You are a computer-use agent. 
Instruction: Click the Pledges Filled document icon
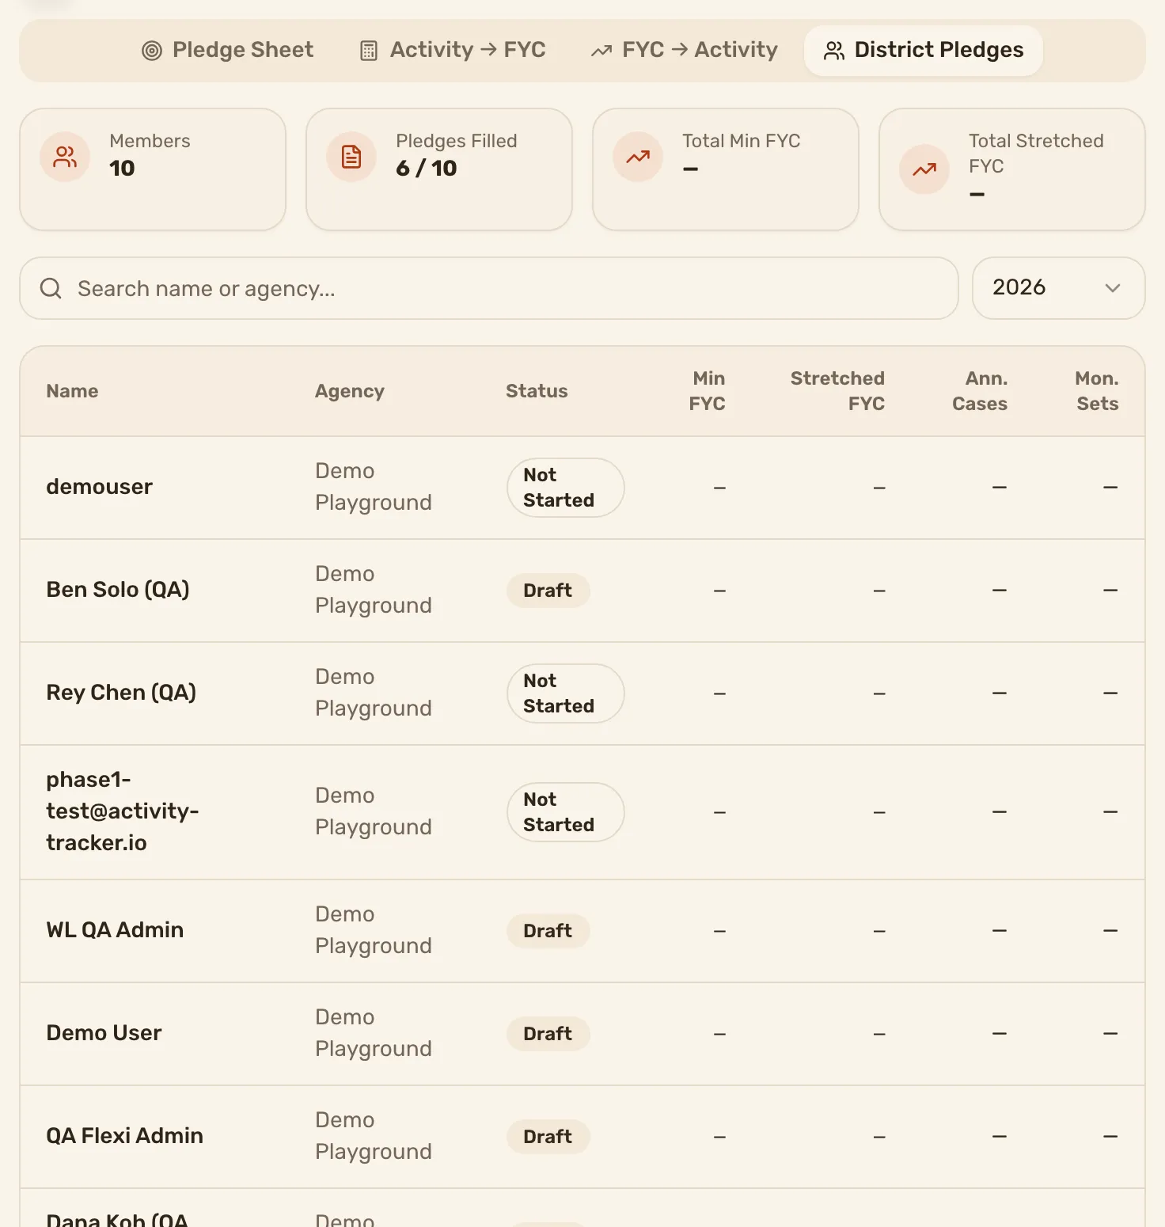[351, 157]
